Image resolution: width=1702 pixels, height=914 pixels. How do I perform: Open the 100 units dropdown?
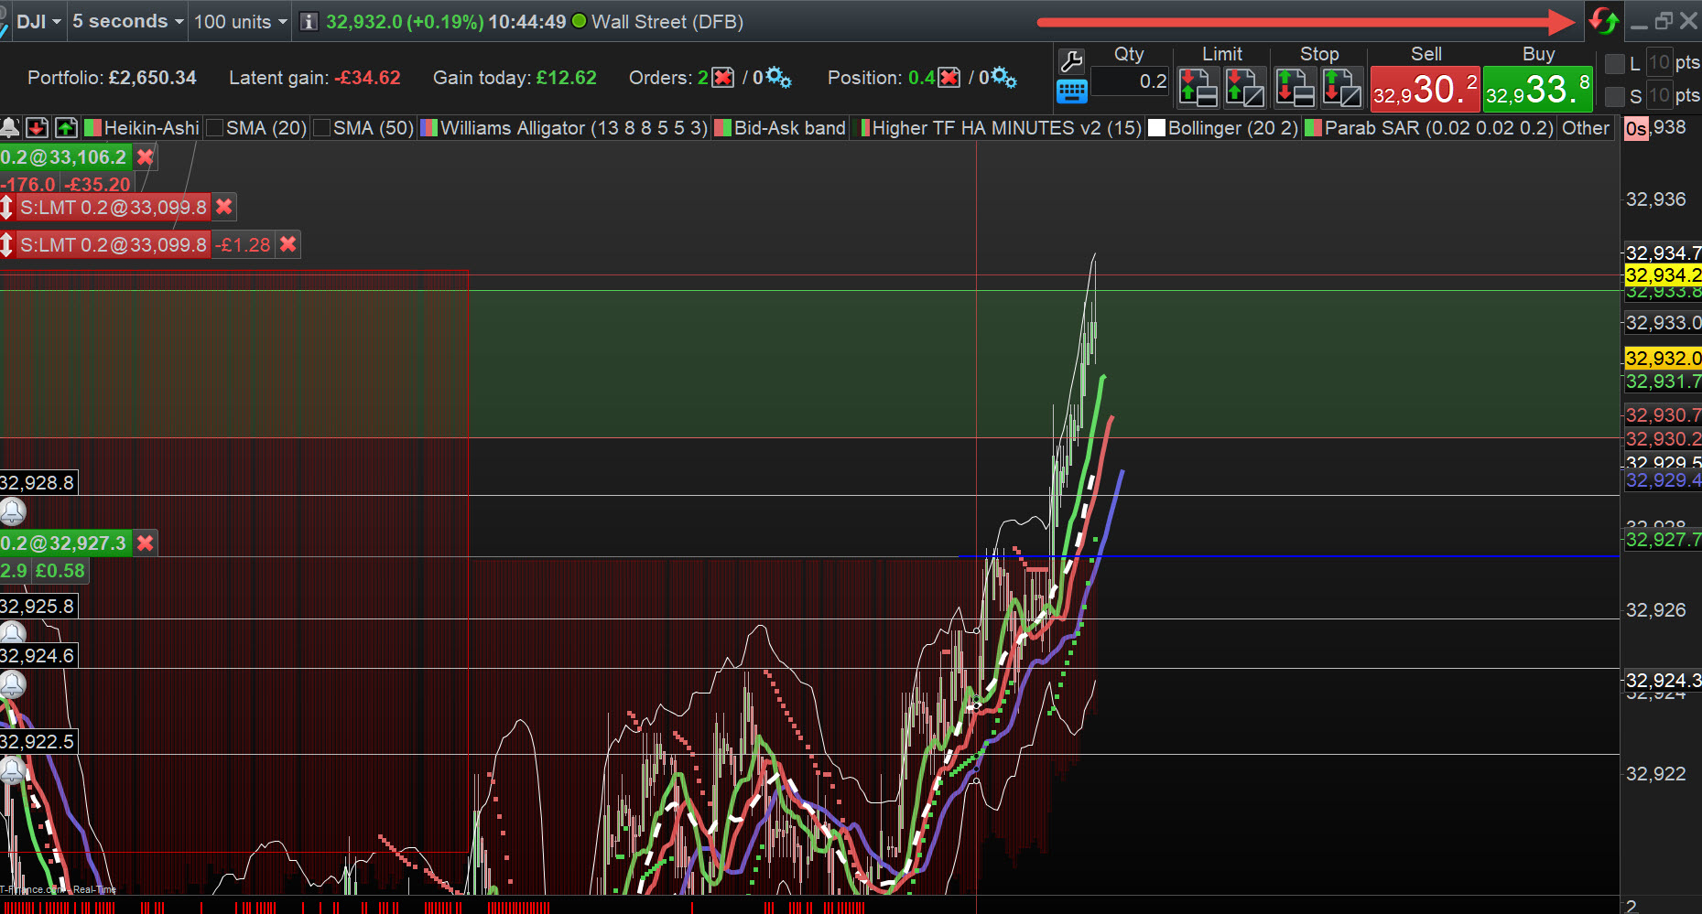(x=240, y=22)
